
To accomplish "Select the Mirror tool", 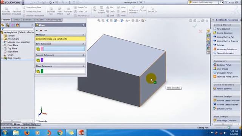I will pyautogui.click(x=121, y=15).
